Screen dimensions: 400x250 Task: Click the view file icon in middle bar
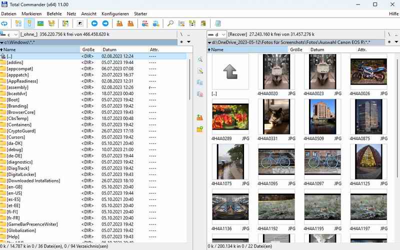pos(200,59)
